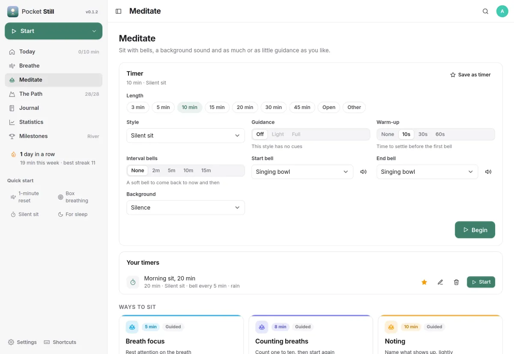514x354 pixels.
Task: Launch the Box breathing quick start
Action: (77, 197)
